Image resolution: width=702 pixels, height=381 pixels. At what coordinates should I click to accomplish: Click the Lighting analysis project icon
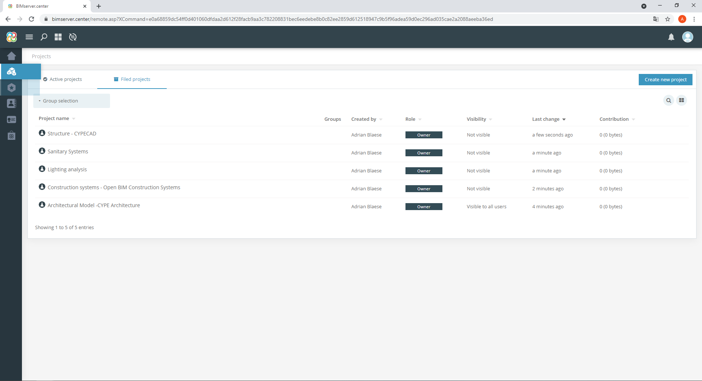tap(42, 169)
